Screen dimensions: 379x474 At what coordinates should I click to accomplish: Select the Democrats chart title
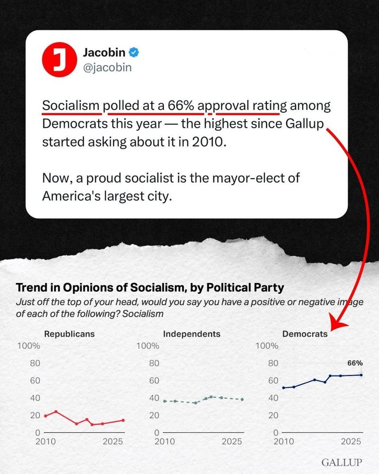(x=305, y=334)
